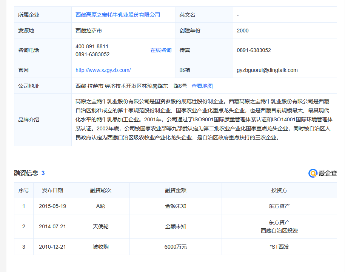Viewport: 345px width, 272px height.
Task: Click the 6000万元 funding amount
Action: [x=176, y=247]
